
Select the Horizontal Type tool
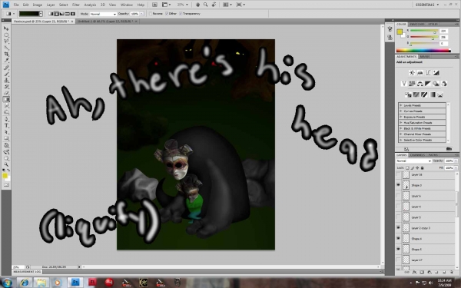pyautogui.click(x=6, y=126)
